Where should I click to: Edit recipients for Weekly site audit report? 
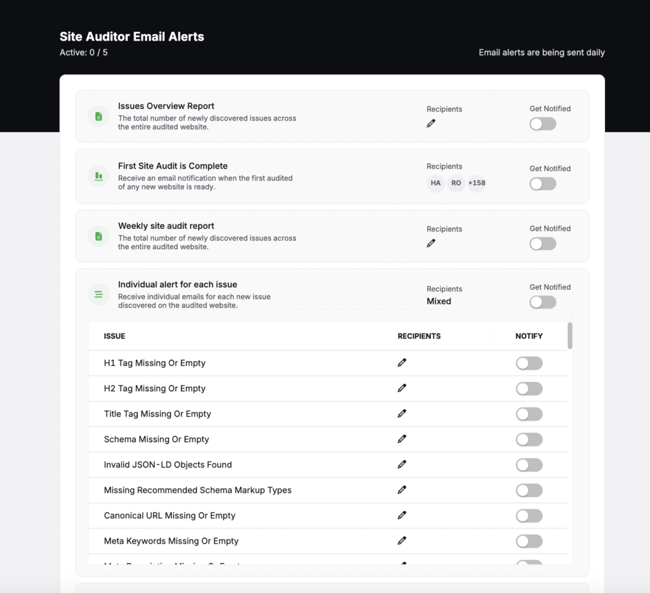coord(431,244)
